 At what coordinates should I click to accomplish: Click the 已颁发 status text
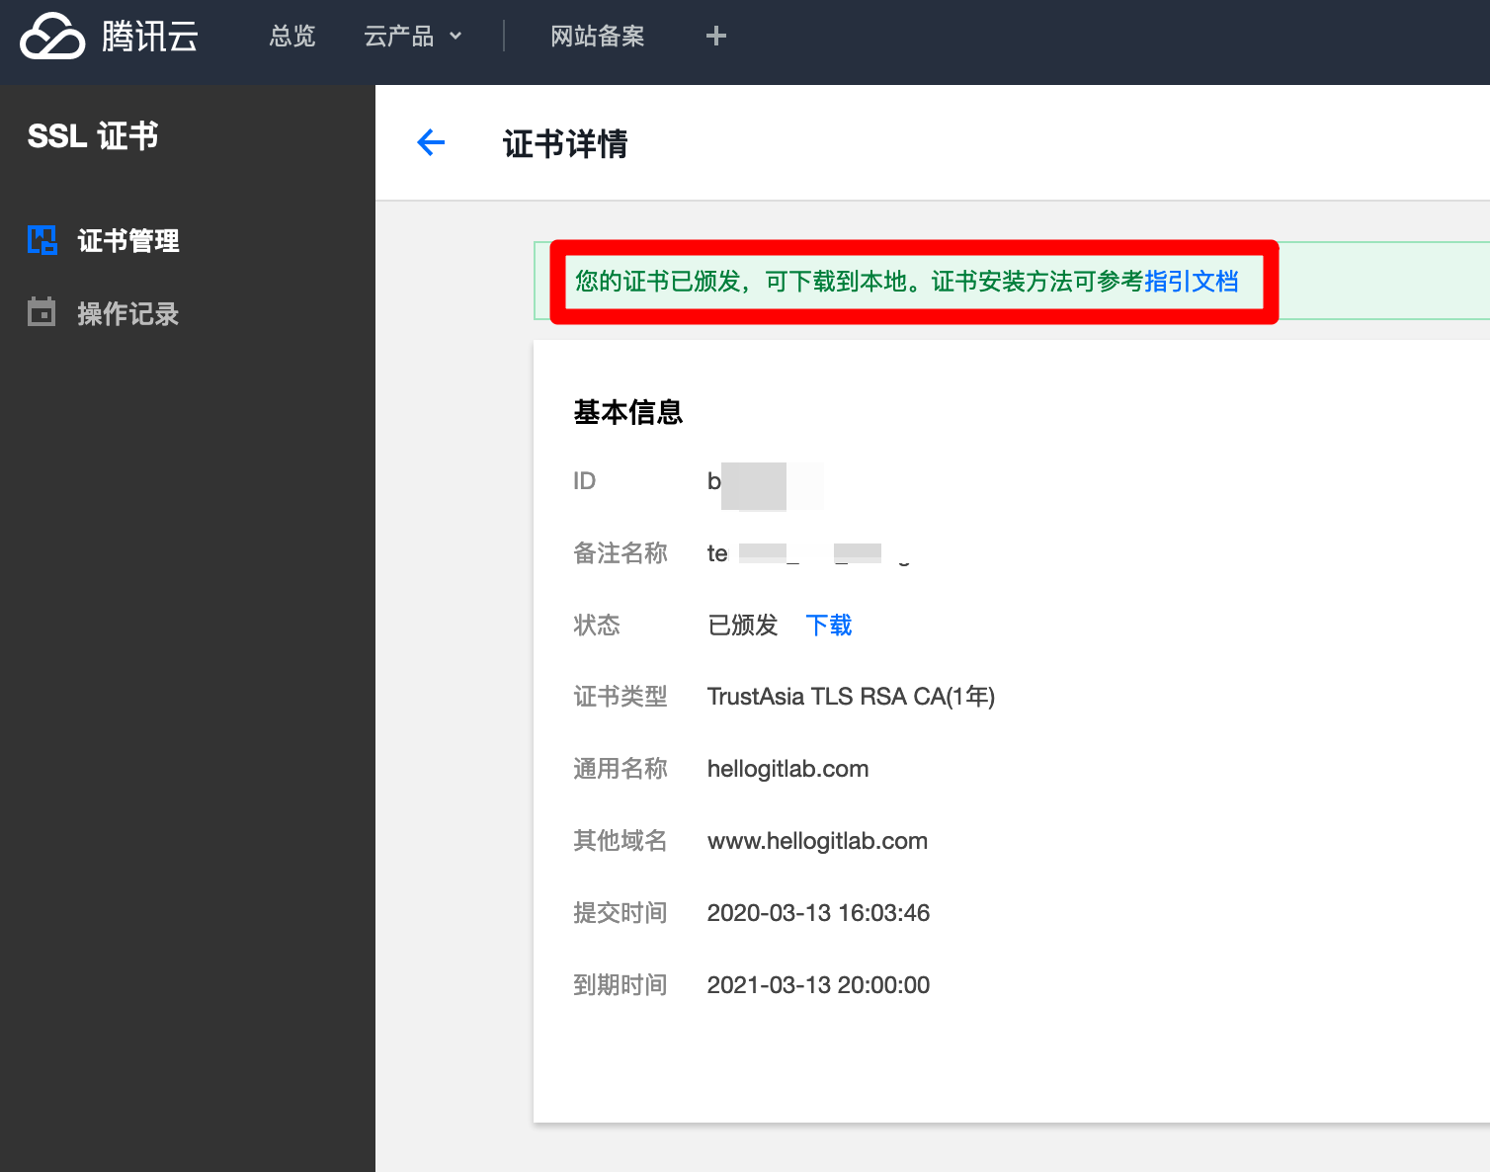[743, 625]
